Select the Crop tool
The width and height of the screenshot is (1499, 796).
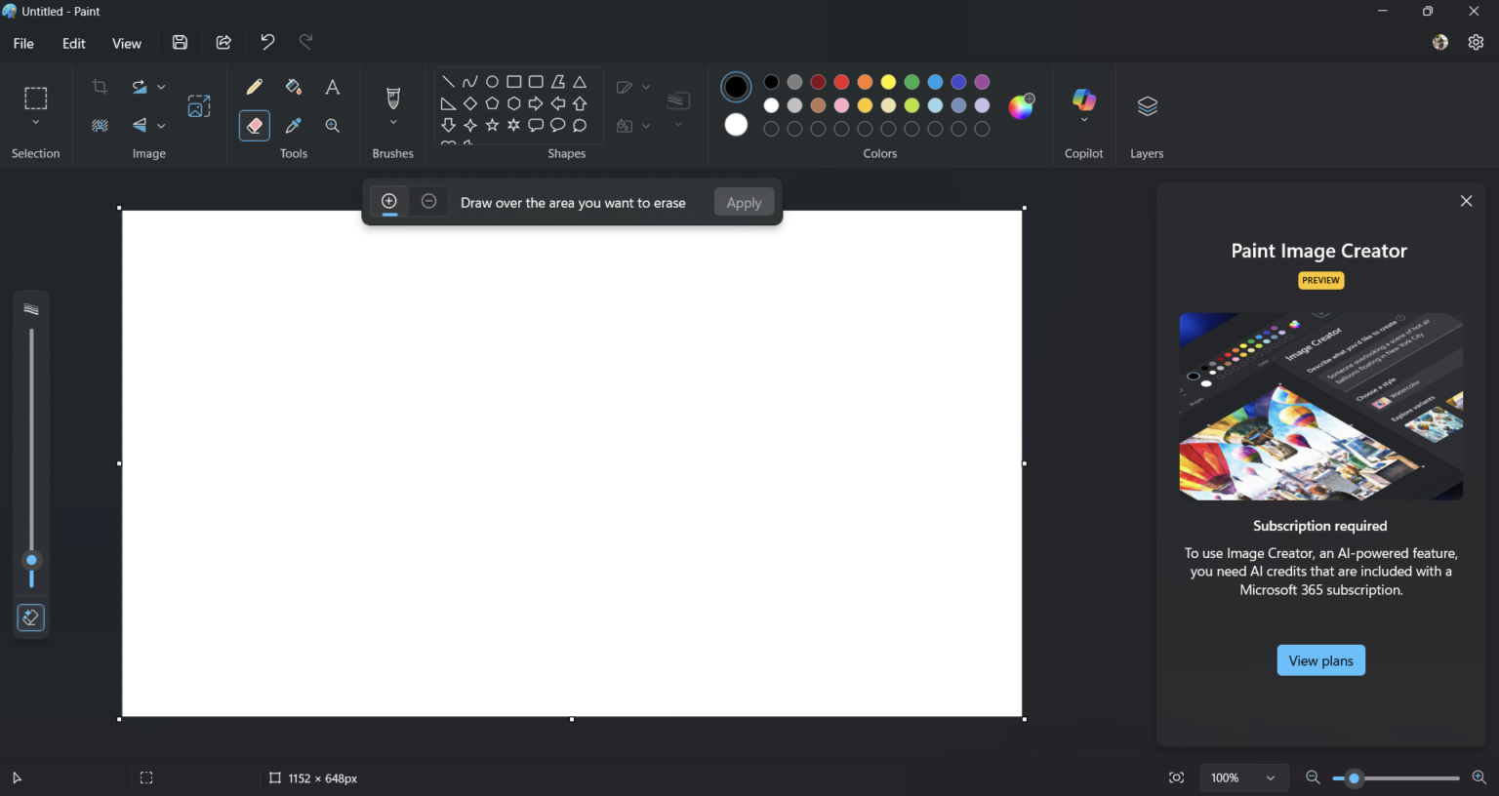click(99, 86)
